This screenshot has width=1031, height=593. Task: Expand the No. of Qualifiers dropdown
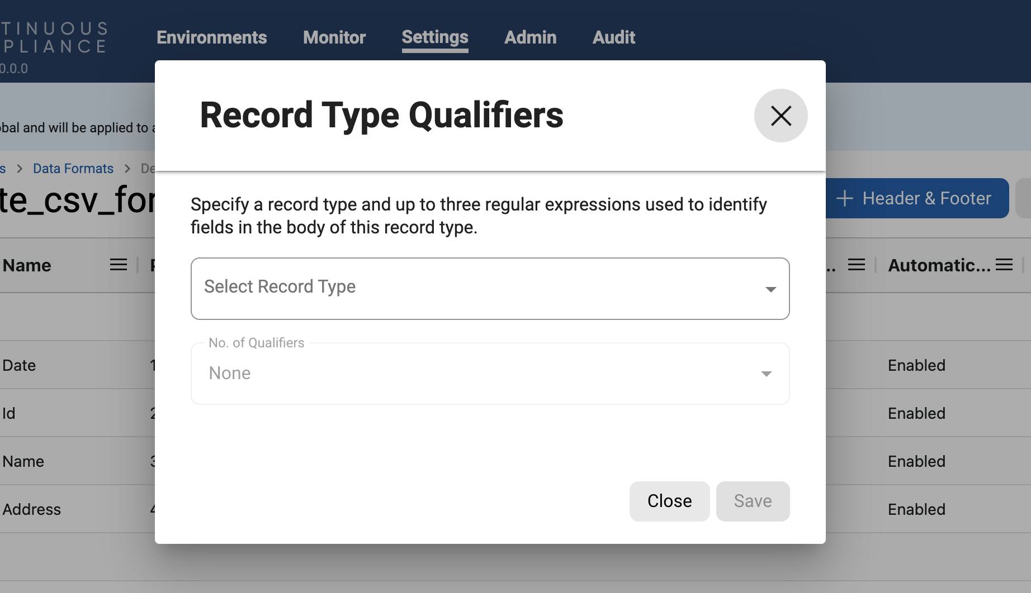tap(490, 373)
